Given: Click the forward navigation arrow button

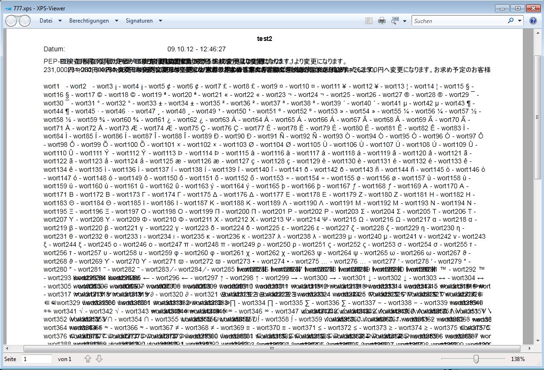Looking at the screenshot, I should coord(24,21).
